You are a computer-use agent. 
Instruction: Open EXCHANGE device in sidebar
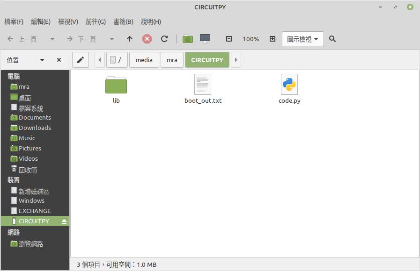(35, 211)
